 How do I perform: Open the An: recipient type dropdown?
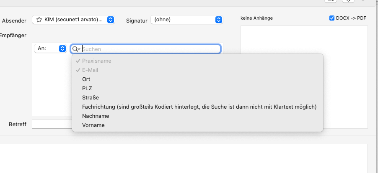coord(50,48)
